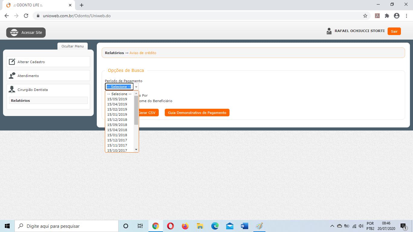
Task: Open Cortana from the taskbar circle
Action: (126, 226)
